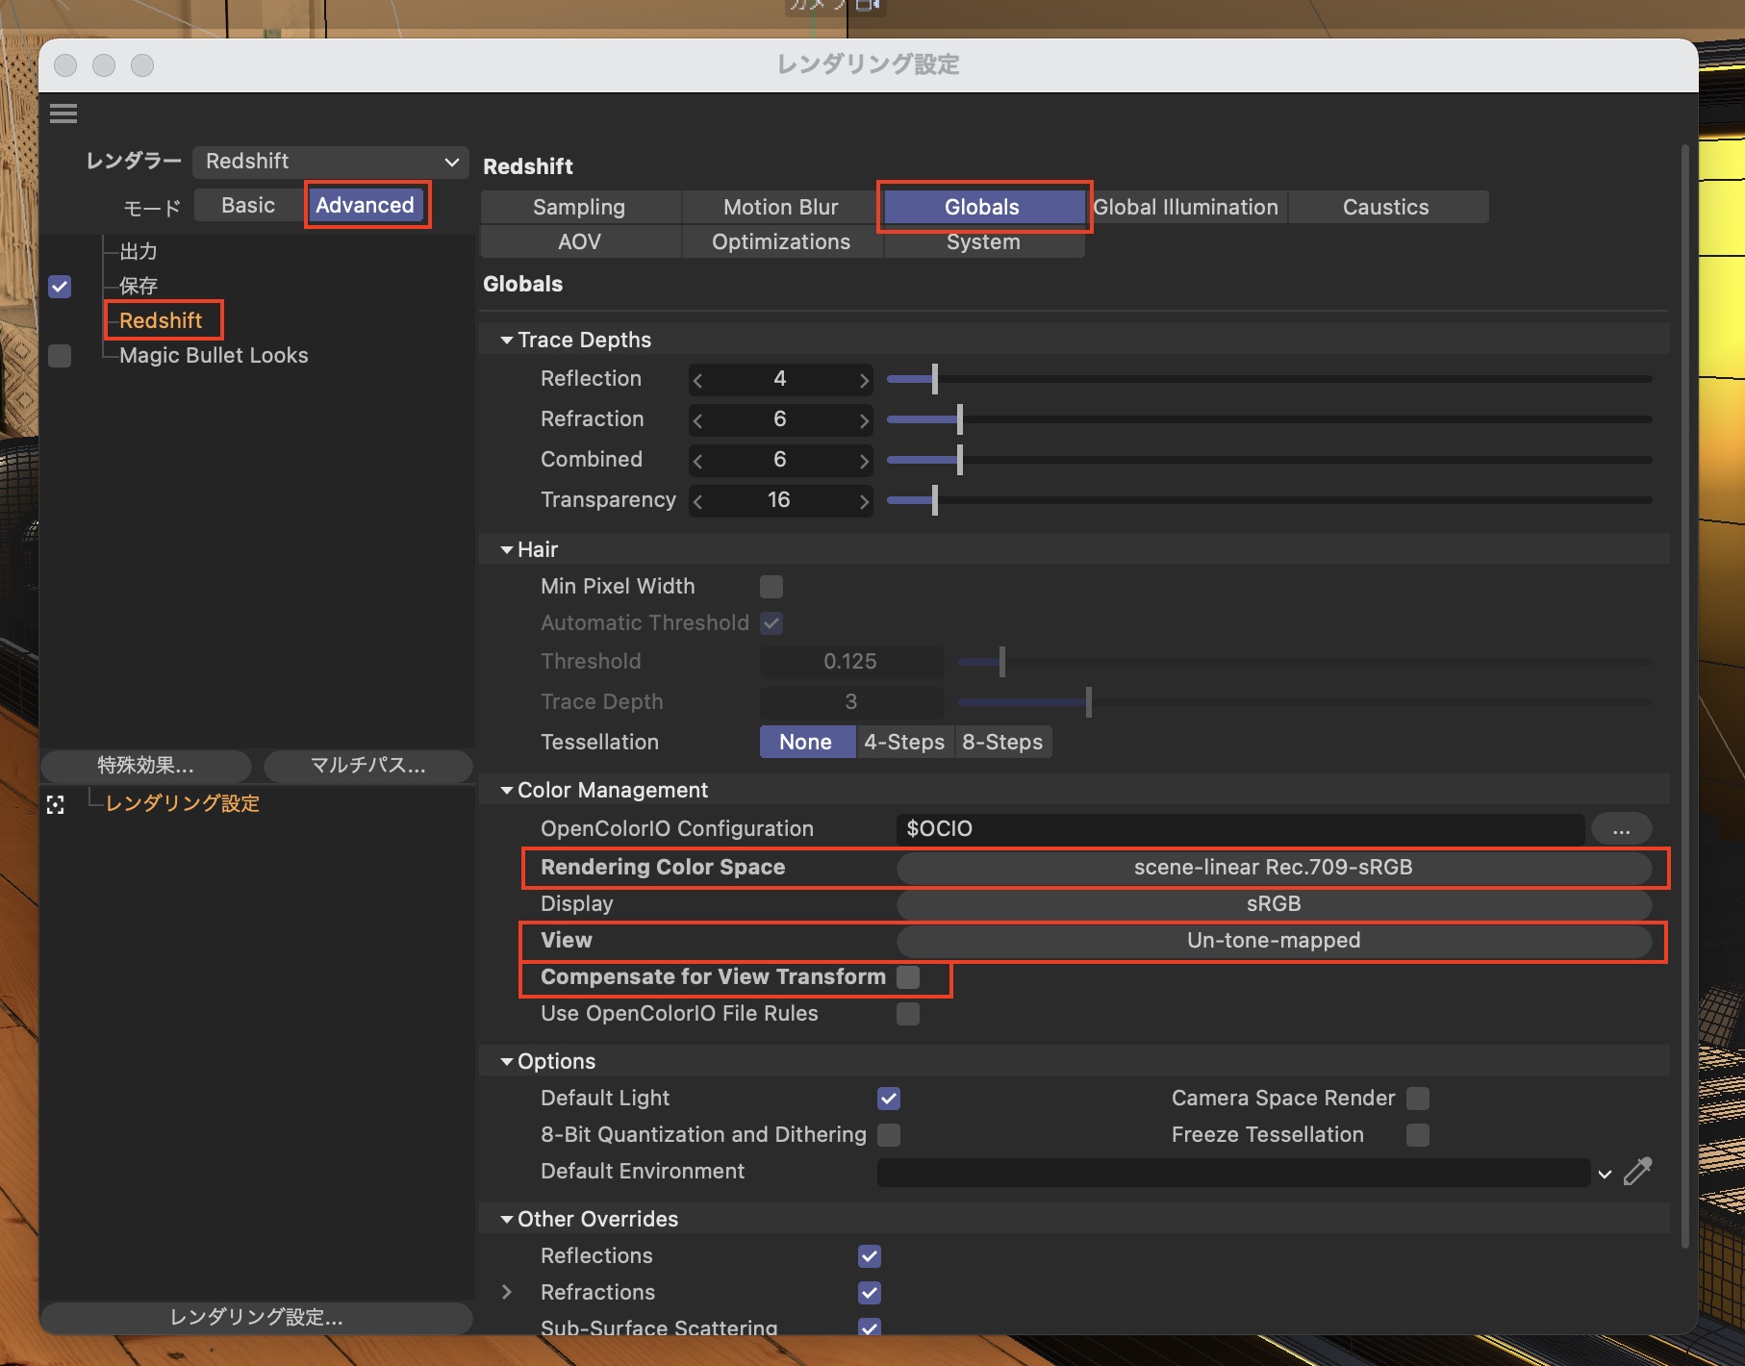Switch to the Sampling tab
1745x1366 pixels.
click(579, 207)
